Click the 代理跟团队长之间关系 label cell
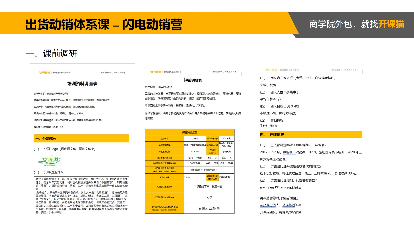The height and width of the screenshot is (232, 414). click(x=165, y=197)
